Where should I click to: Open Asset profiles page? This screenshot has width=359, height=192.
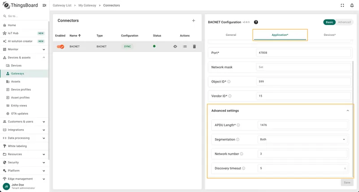point(24,97)
